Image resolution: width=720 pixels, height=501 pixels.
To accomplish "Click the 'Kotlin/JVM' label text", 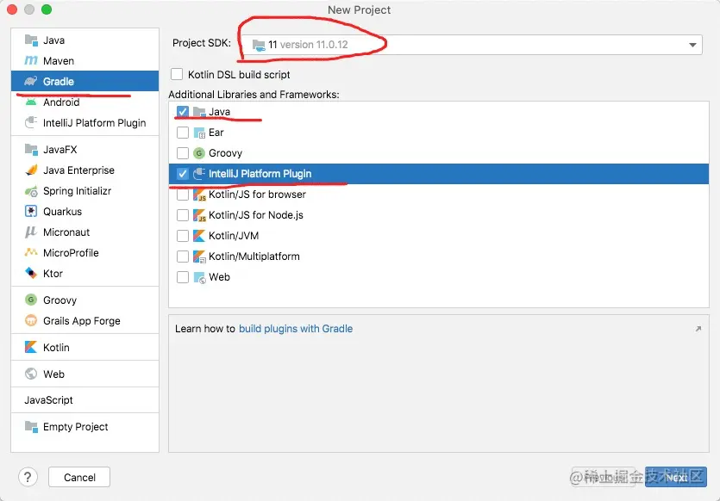I will tap(234, 236).
